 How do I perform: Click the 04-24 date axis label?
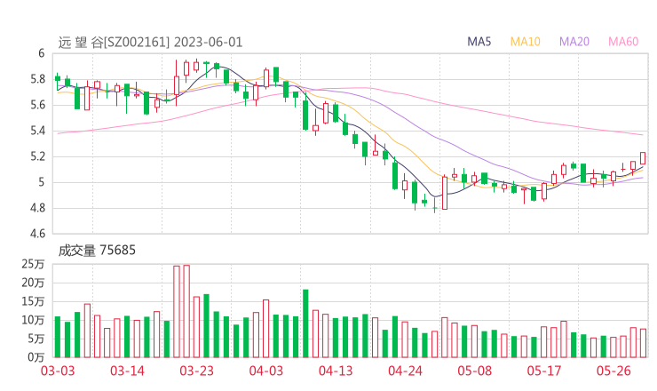coord(405,371)
